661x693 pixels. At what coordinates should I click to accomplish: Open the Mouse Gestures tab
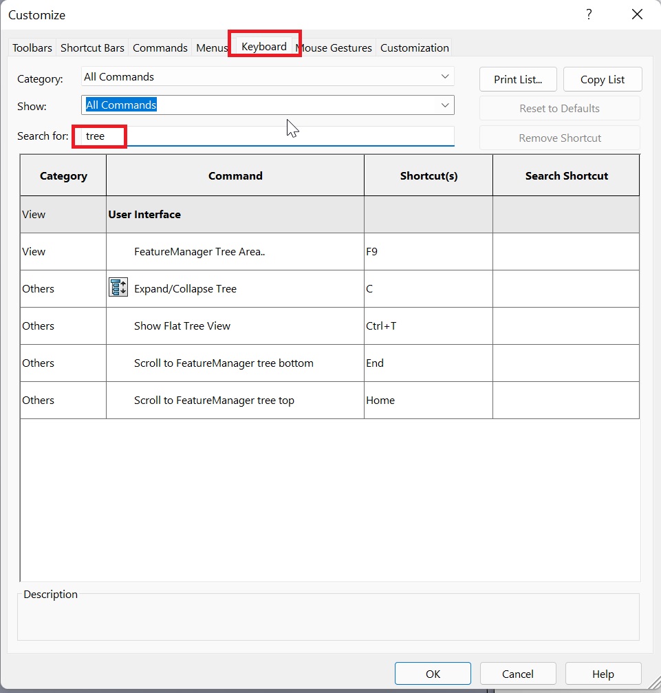coord(335,47)
